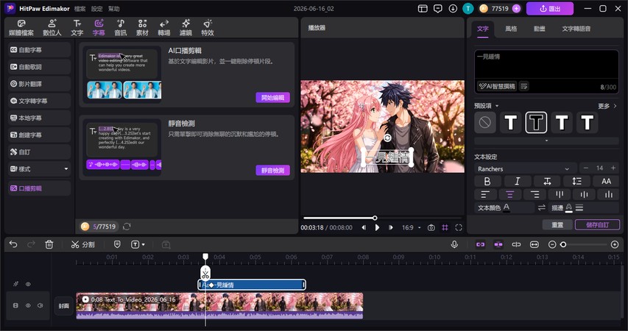This screenshot has height=331, width=628.
Task: Click the 儲存自訂 button
Action: pyautogui.click(x=597, y=225)
